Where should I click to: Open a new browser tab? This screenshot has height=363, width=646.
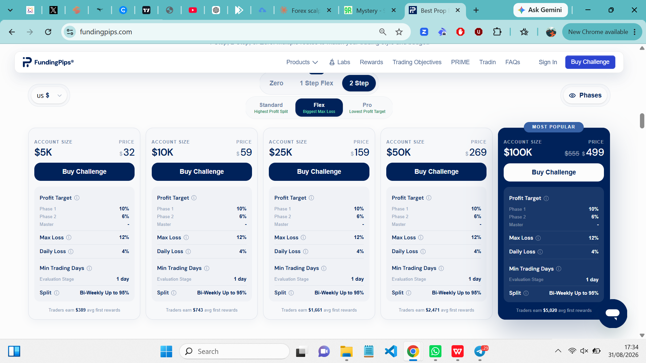476,10
